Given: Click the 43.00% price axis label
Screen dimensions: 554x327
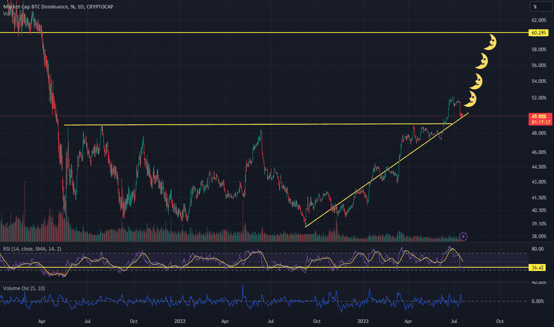Looking at the screenshot, I should pos(539,182).
